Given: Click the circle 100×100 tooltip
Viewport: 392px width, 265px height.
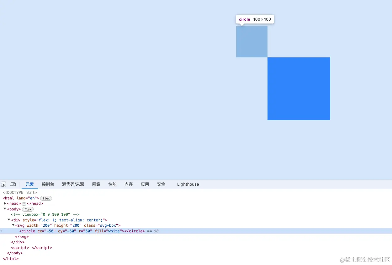Looking at the screenshot, I should (255, 19).
